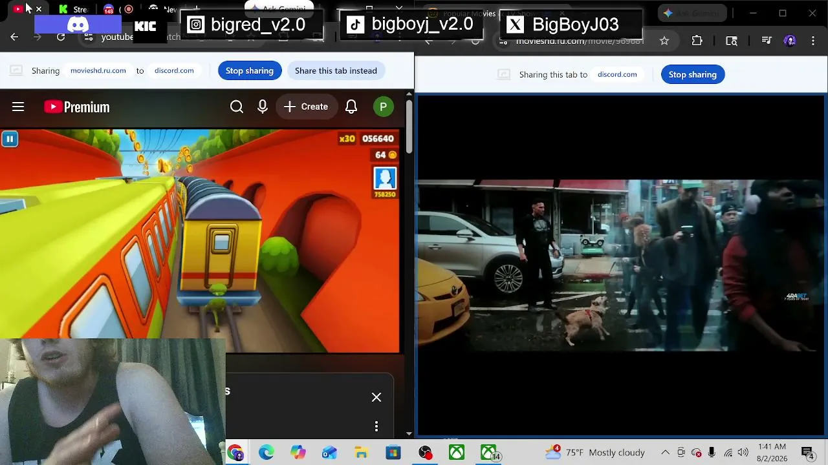Switch to the Kick Stream tab
Screen dimensions: 828x465
(x=72, y=9)
